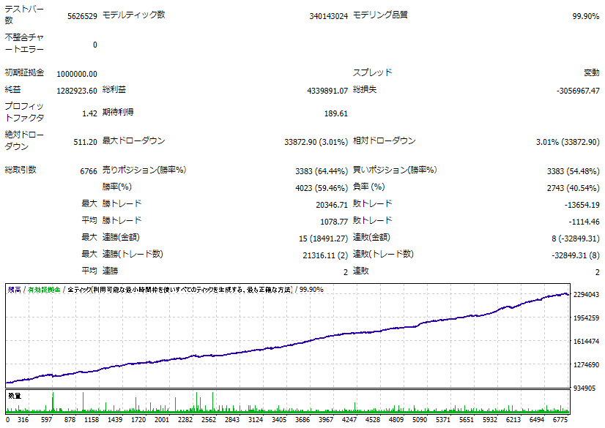This screenshot has width=605, height=428.
Task: Click the モデリング品質 value 99.90%
Action: (x=585, y=15)
